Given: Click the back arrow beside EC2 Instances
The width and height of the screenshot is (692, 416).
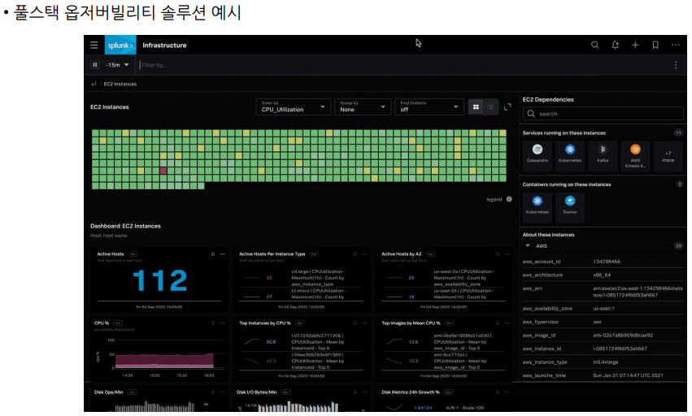Looking at the screenshot, I should [x=94, y=84].
